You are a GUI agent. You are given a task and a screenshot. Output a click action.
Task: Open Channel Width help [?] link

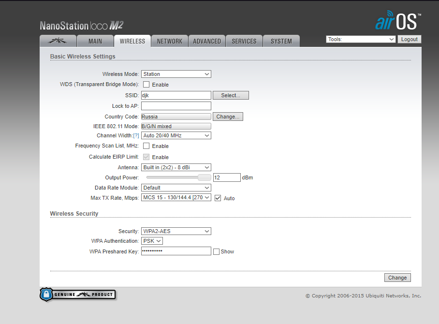point(136,135)
